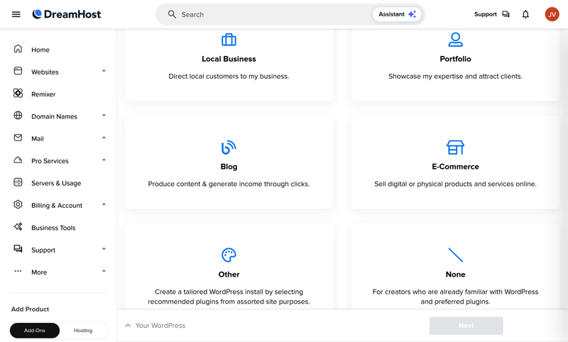Open notifications bell icon

[525, 14]
